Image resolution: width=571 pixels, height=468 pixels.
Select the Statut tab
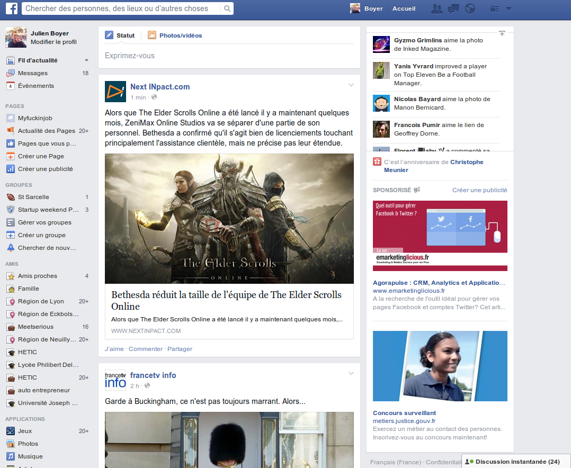120,35
